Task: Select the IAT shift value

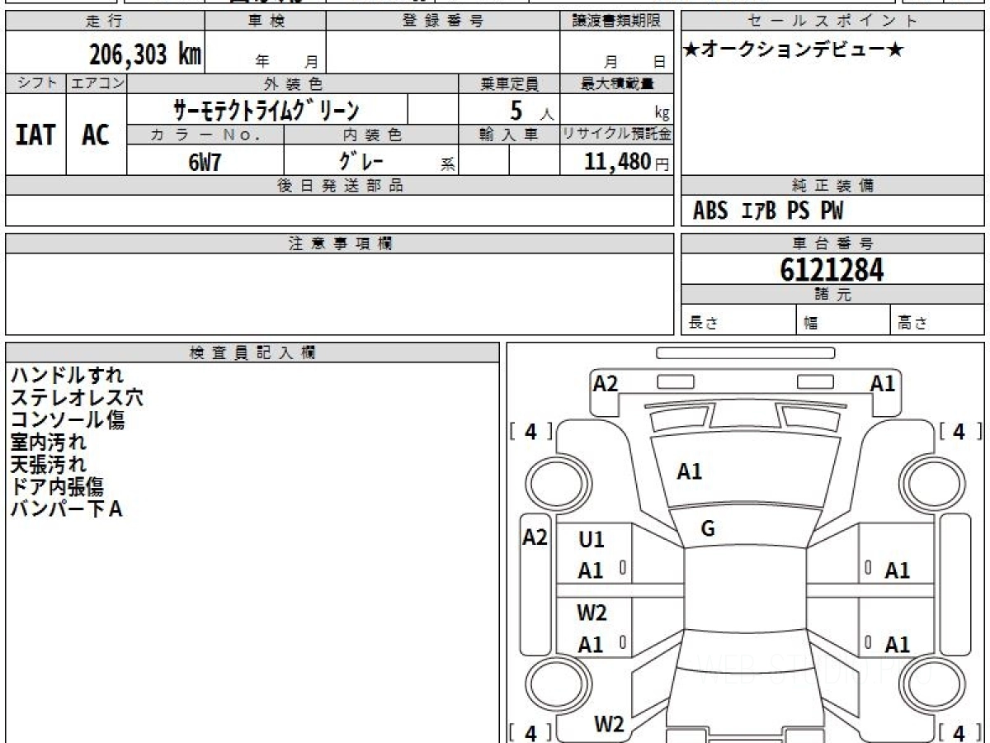Action: point(35,135)
